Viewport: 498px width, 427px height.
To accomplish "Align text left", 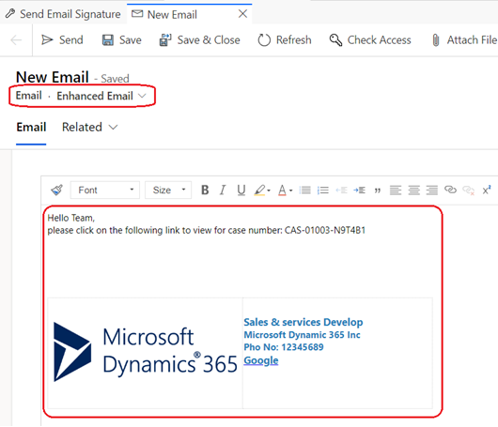I will pos(396,190).
